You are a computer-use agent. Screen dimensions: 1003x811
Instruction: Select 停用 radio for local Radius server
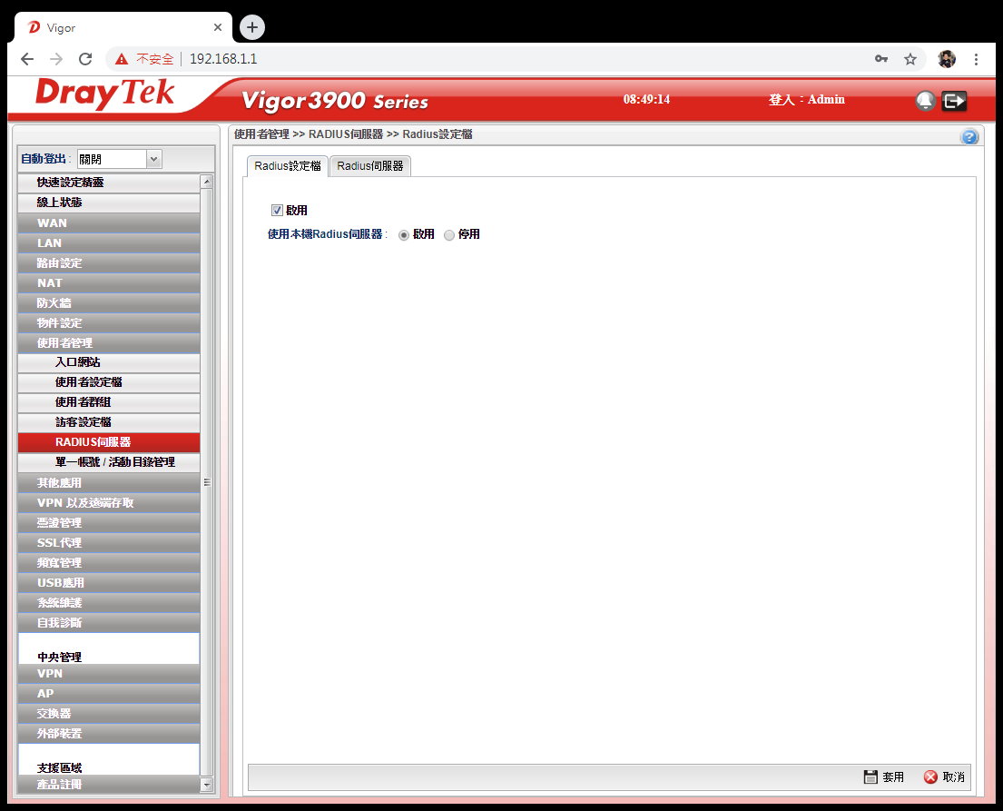coord(449,234)
